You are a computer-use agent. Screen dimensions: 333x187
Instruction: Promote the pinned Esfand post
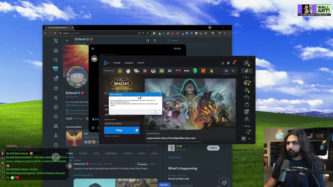click(x=142, y=164)
